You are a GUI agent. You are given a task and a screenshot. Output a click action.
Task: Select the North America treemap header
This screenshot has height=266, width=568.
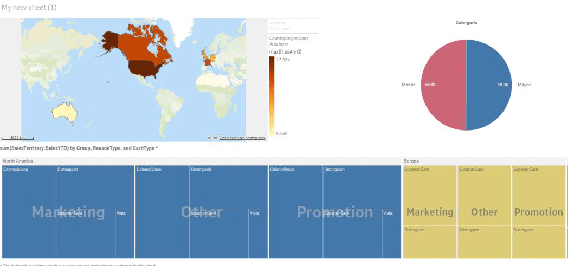[202, 161]
